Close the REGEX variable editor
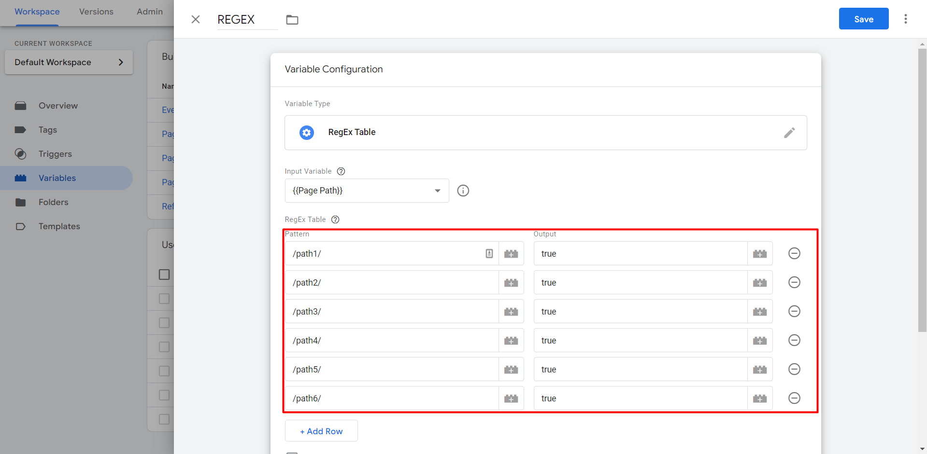The width and height of the screenshot is (927, 454). pyautogui.click(x=196, y=19)
